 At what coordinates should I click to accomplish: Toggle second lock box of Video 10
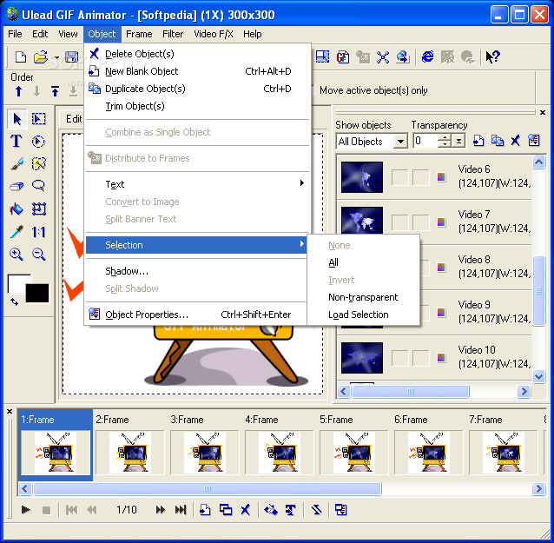[x=421, y=358]
